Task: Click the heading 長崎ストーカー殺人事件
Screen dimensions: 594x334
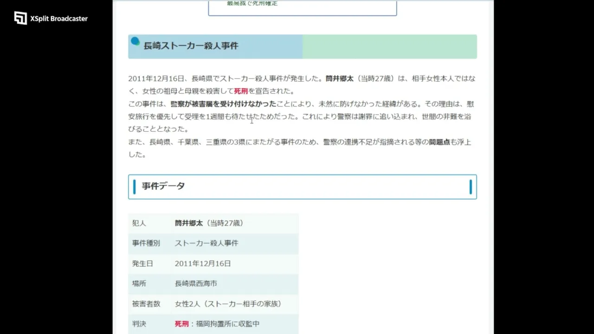Action: (x=191, y=46)
